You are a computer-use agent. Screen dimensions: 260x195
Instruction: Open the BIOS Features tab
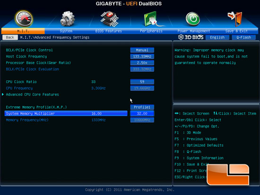point(108,31)
